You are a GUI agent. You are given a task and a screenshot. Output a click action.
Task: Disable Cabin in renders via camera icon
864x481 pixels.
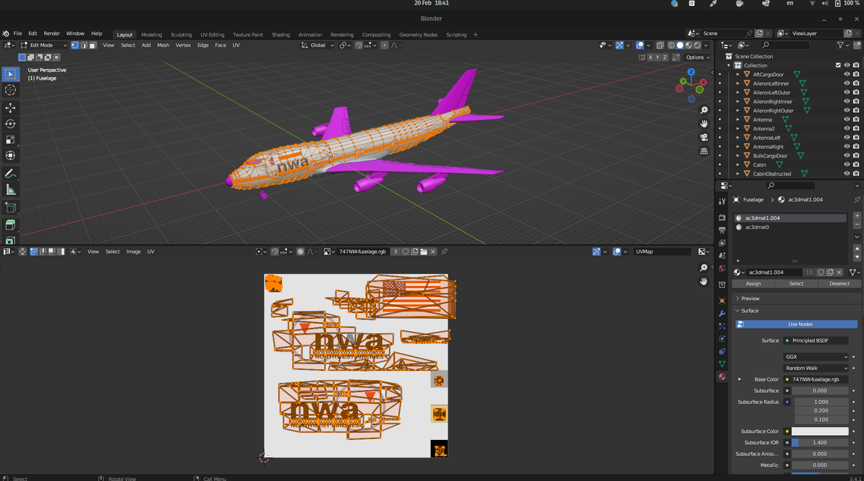856,165
